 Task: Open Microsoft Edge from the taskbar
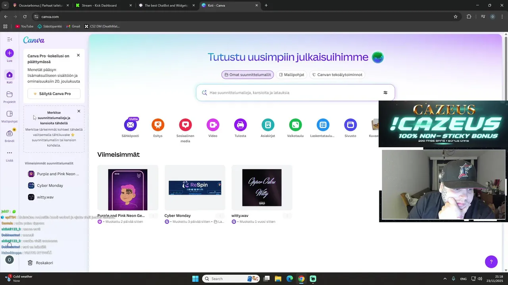click(x=290, y=279)
